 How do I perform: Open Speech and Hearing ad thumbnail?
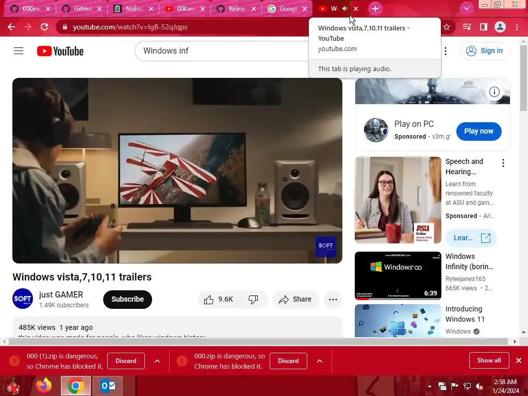click(x=398, y=200)
